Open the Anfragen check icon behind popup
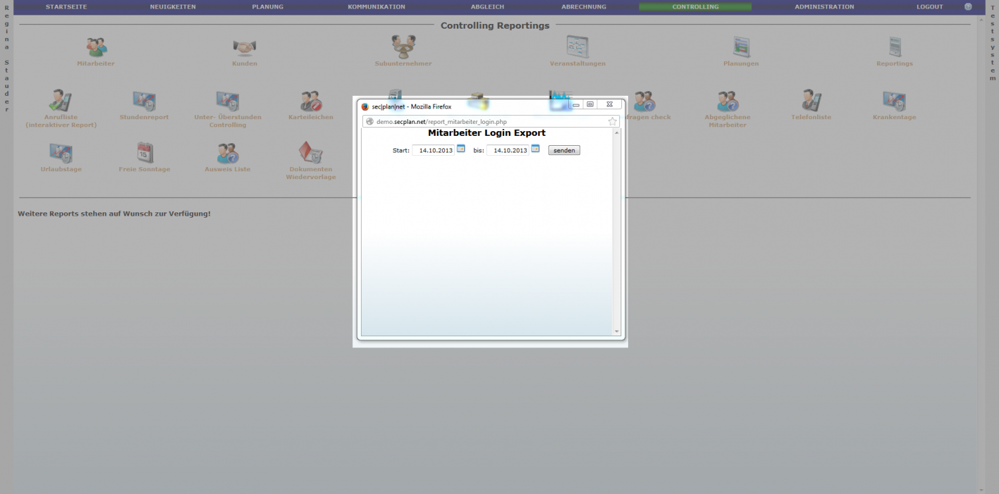This screenshot has width=999, height=494. [644, 101]
